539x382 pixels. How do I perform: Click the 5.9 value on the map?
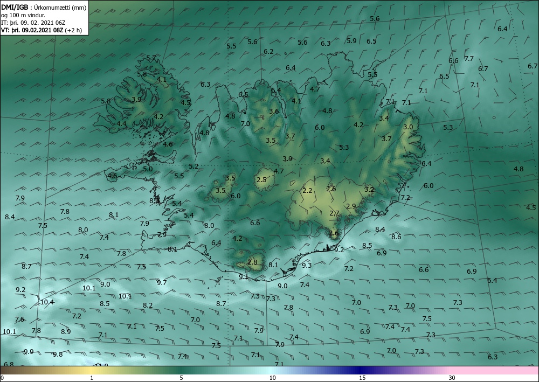[351, 40]
